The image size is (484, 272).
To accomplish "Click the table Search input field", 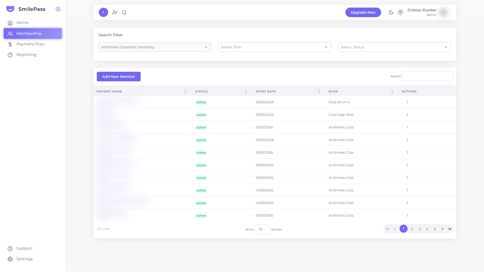I will click(428, 76).
